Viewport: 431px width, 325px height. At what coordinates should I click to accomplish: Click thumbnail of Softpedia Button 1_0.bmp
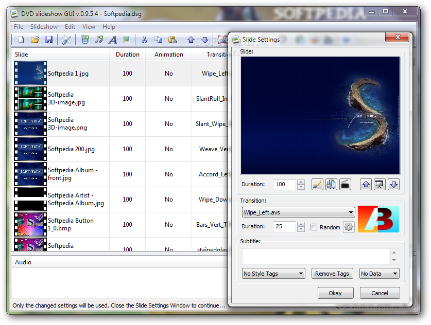click(x=30, y=225)
